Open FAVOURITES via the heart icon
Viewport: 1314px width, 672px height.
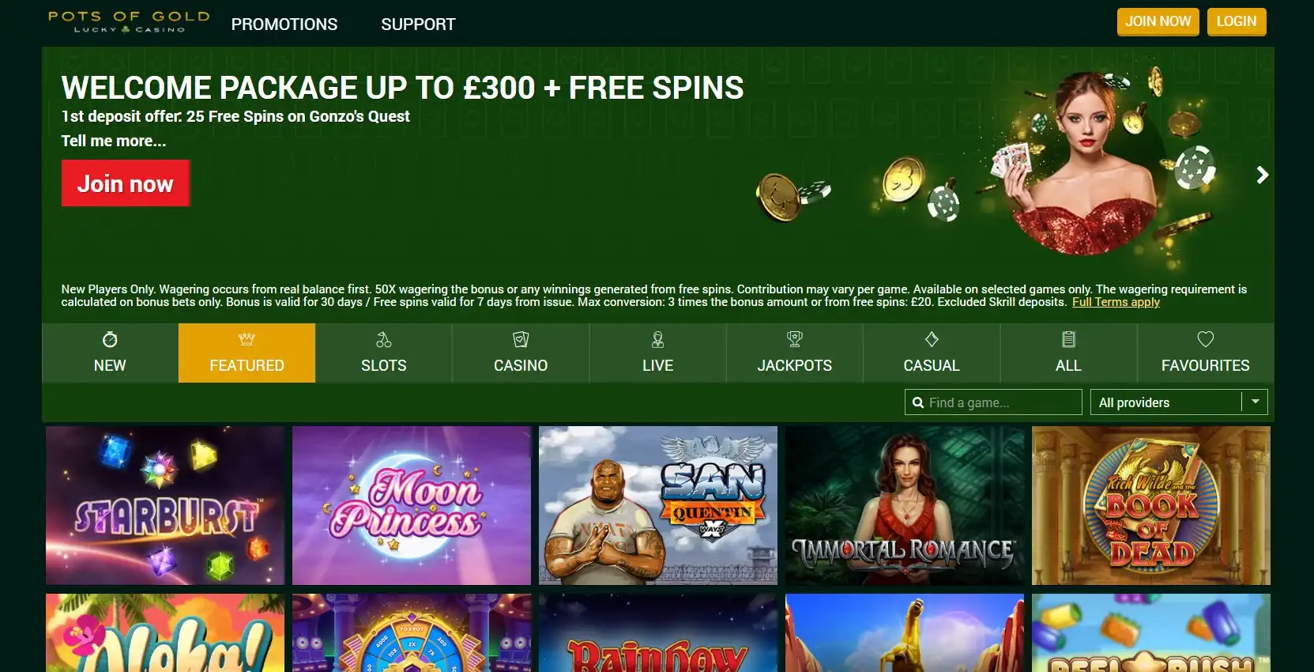[1205, 339]
